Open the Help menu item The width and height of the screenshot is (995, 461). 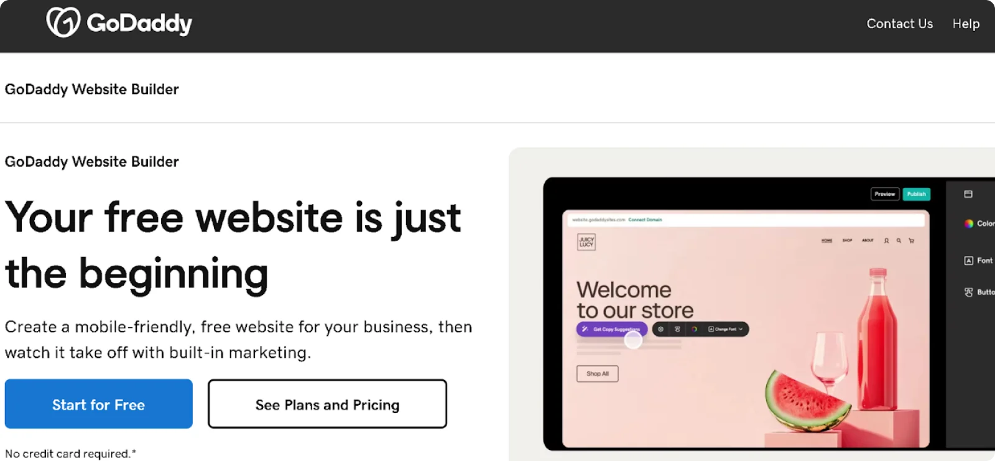point(966,24)
